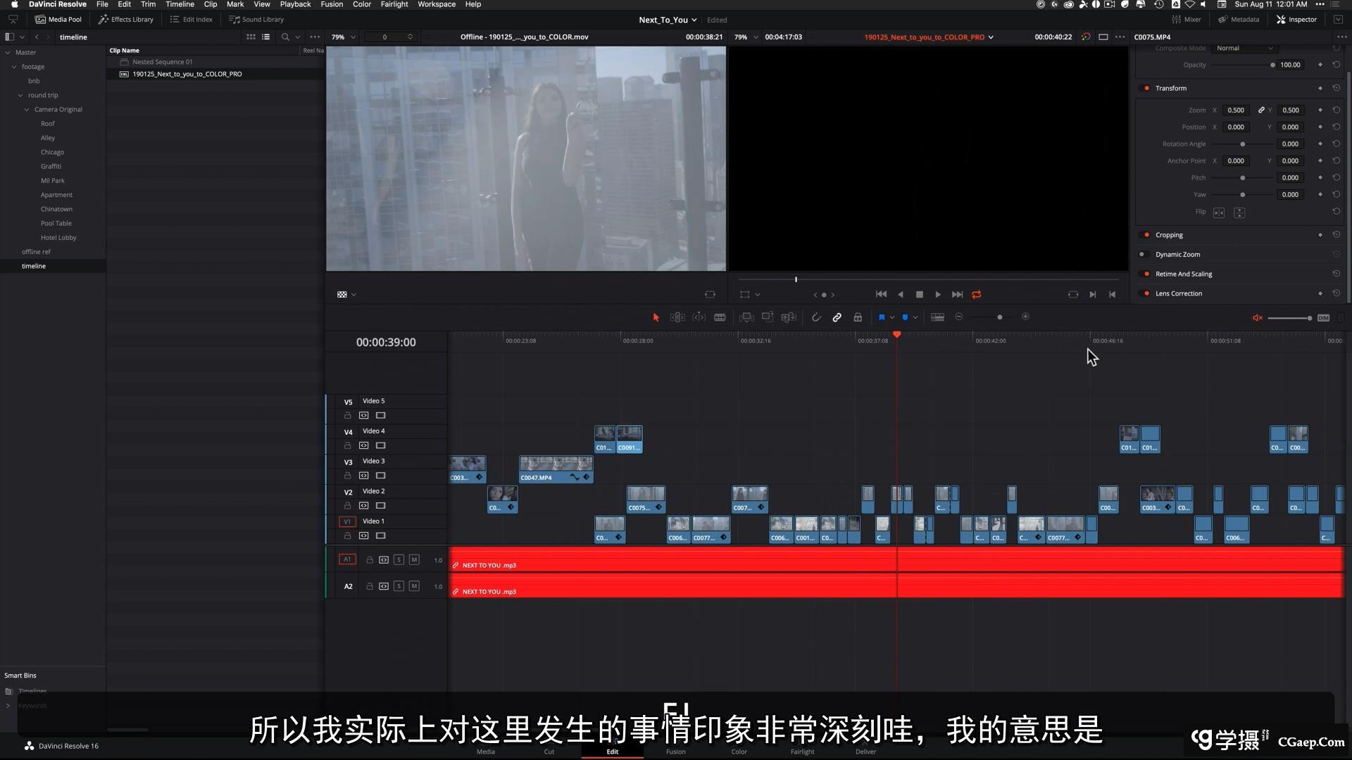Mute audio track A1 with M button
Image resolution: width=1352 pixels, height=760 pixels.
click(x=414, y=559)
